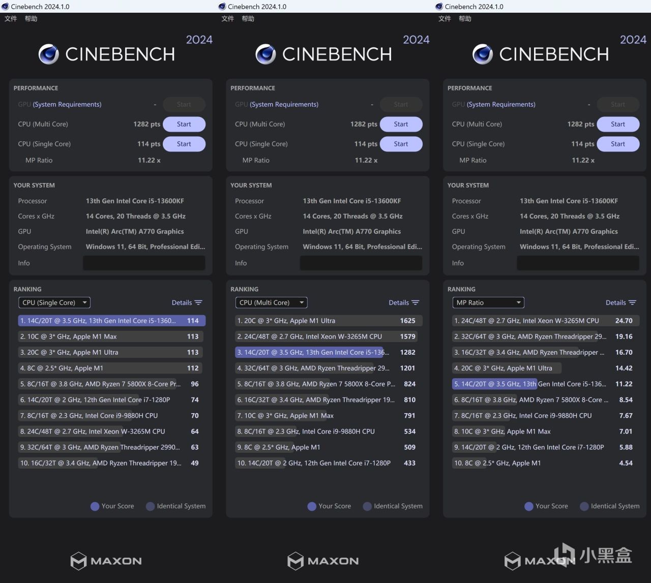Open 文件 menu in right window

coord(445,19)
